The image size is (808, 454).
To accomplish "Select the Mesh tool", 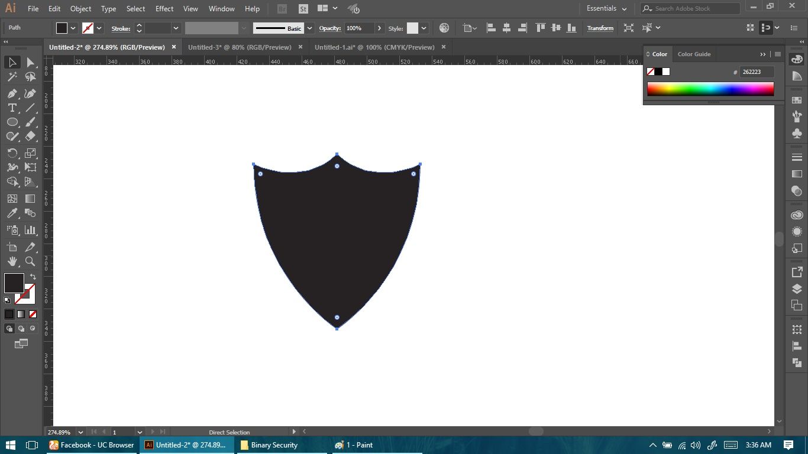I will 12,199.
